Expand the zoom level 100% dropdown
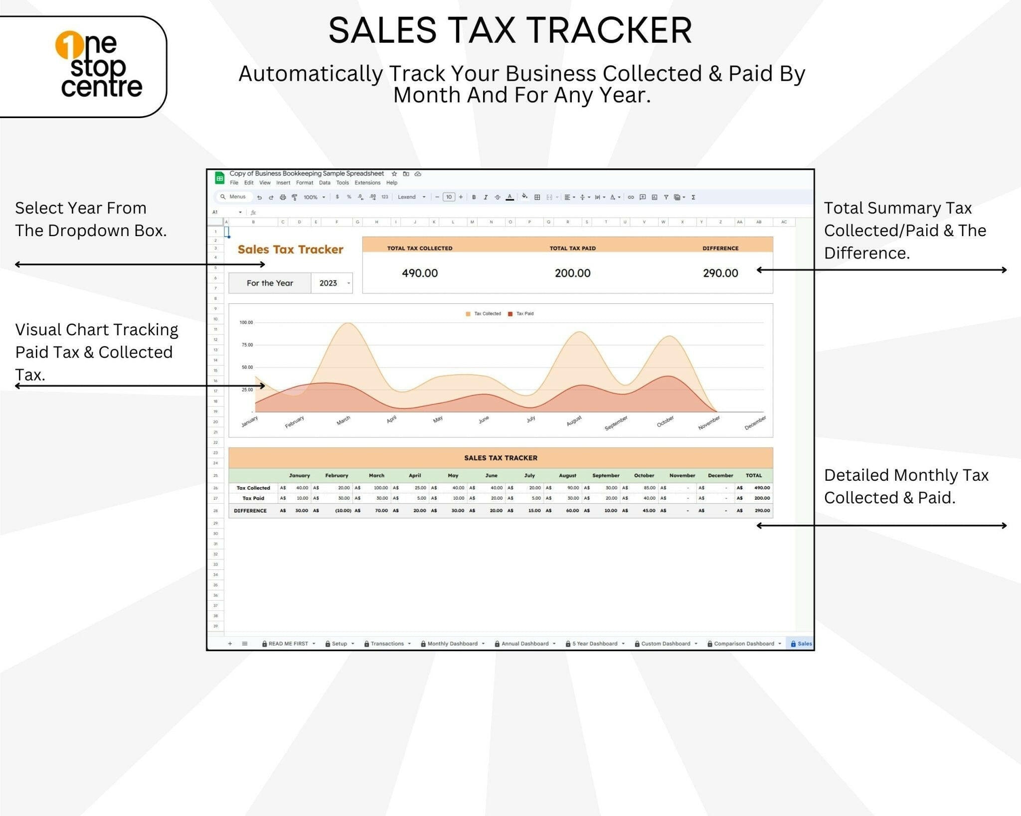This screenshot has width=1021, height=816. coord(315,198)
